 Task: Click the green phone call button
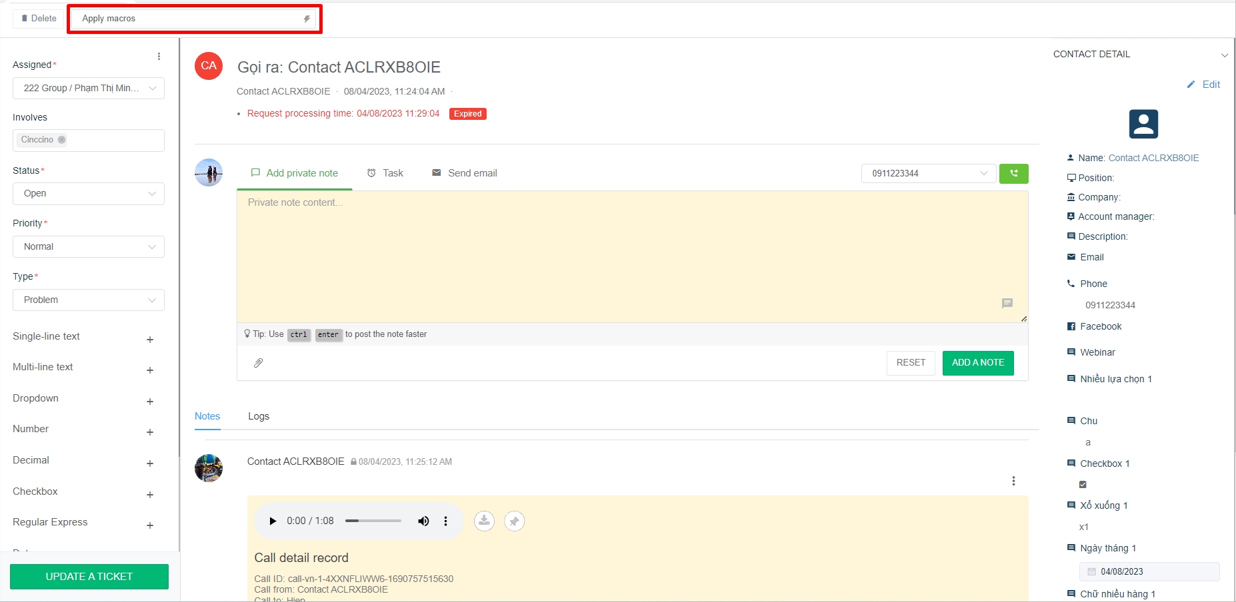click(1013, 174)
